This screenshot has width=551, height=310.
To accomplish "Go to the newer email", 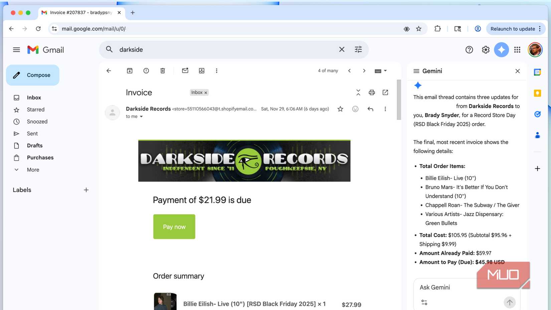I will tap(349, 70).
